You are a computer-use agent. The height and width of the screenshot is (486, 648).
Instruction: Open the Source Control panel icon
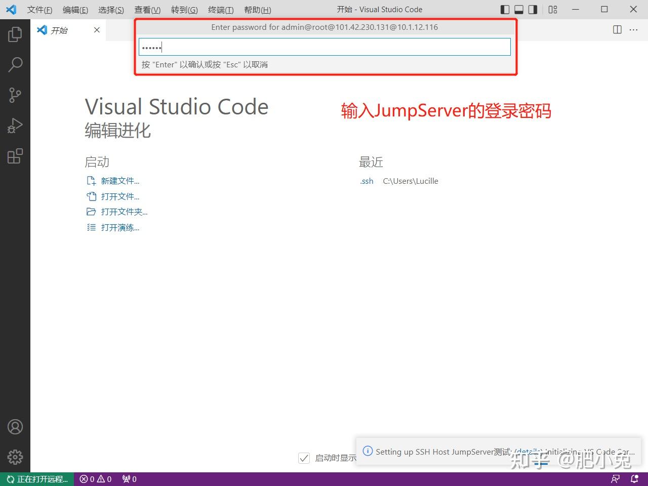click(x=16, y=95)
